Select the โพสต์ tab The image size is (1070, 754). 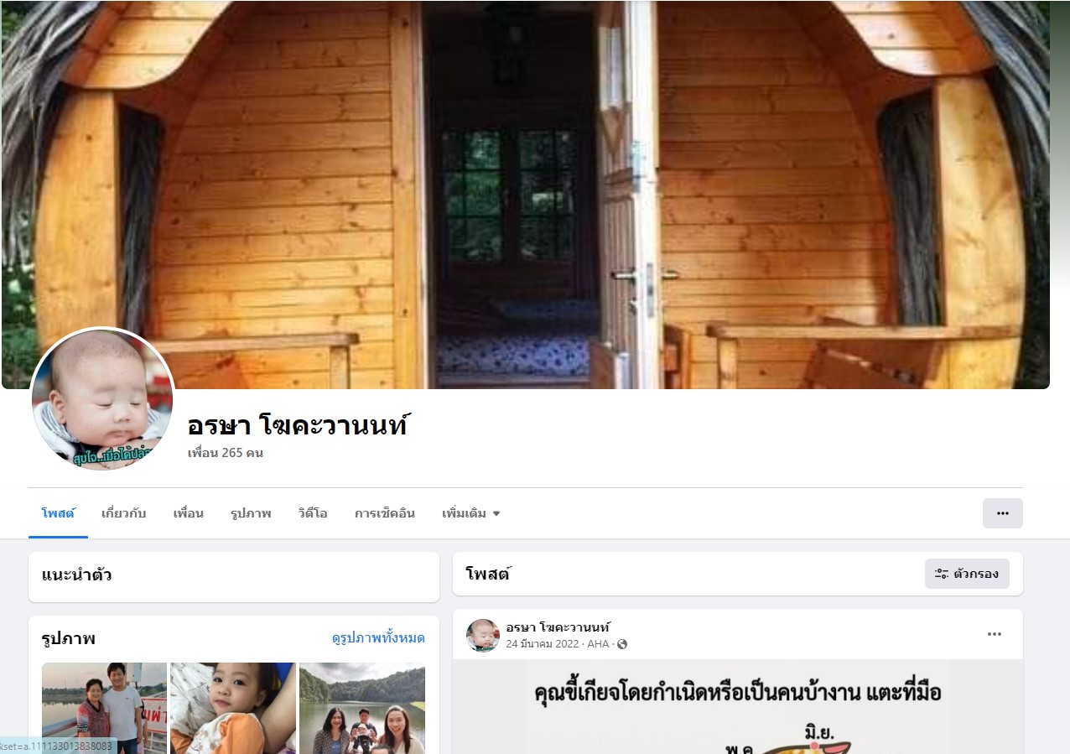click(x=58, y=513)
